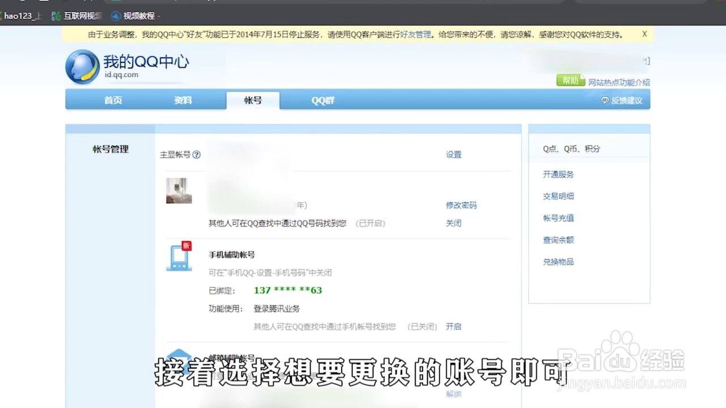Open the 反馈建议 link
The image size is (726, 408).
pos(627,100)
